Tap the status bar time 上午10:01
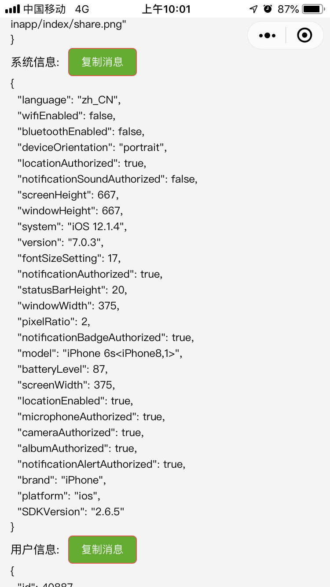Screen dimensions: 330x587 tap(166, 9)
